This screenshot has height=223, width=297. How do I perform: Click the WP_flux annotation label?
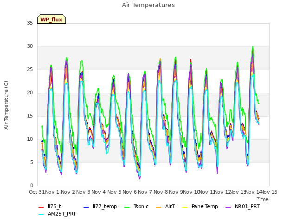tap(52, 19)
